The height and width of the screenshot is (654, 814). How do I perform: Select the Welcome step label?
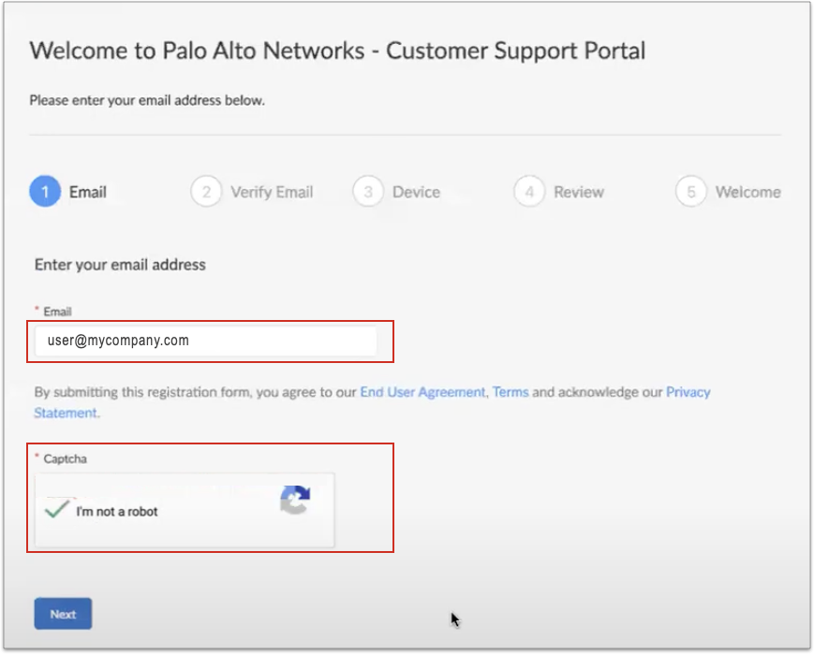747,192
